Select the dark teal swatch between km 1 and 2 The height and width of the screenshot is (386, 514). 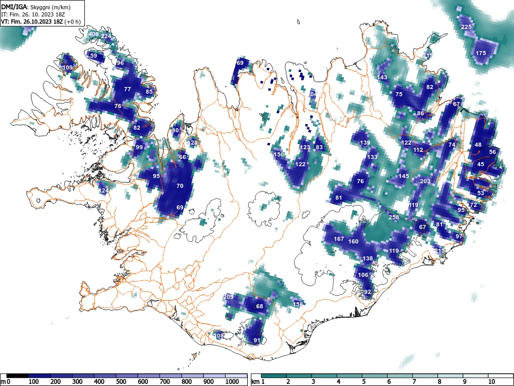pyautogui.click(x=274, y=376)
